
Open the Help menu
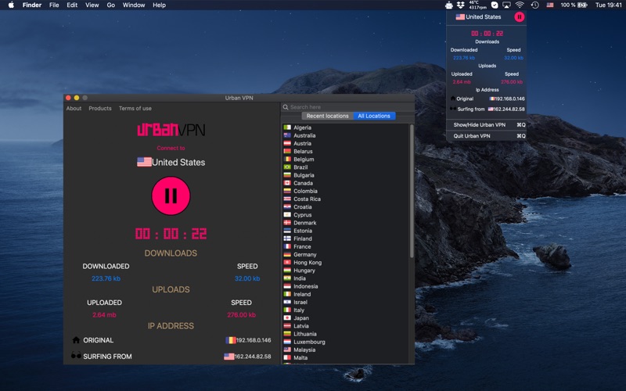[159, 5]
